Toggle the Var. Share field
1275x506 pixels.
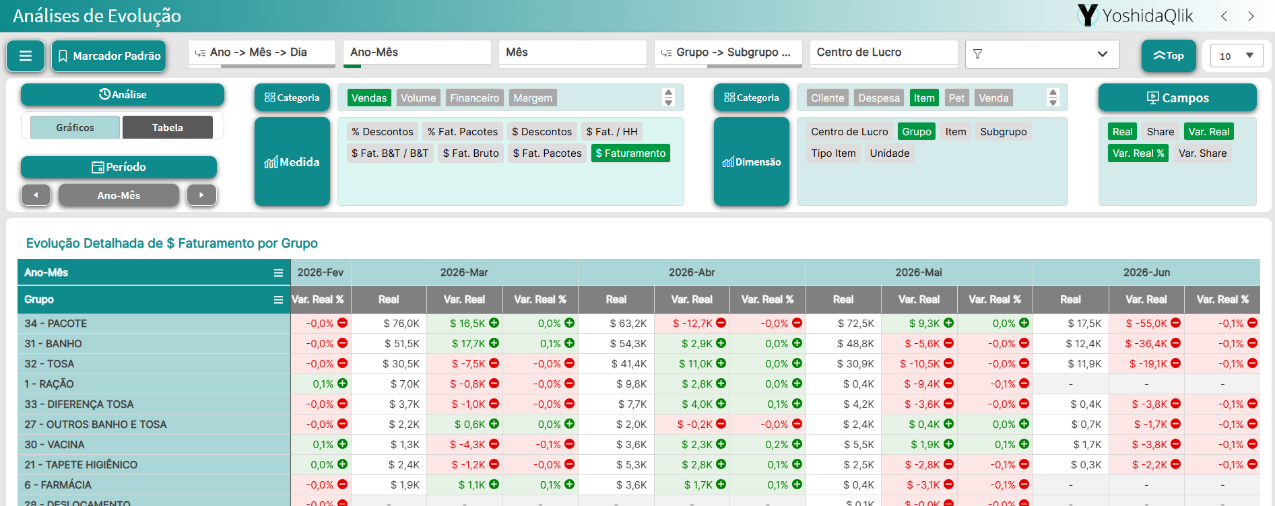(x=1202, y=153)
